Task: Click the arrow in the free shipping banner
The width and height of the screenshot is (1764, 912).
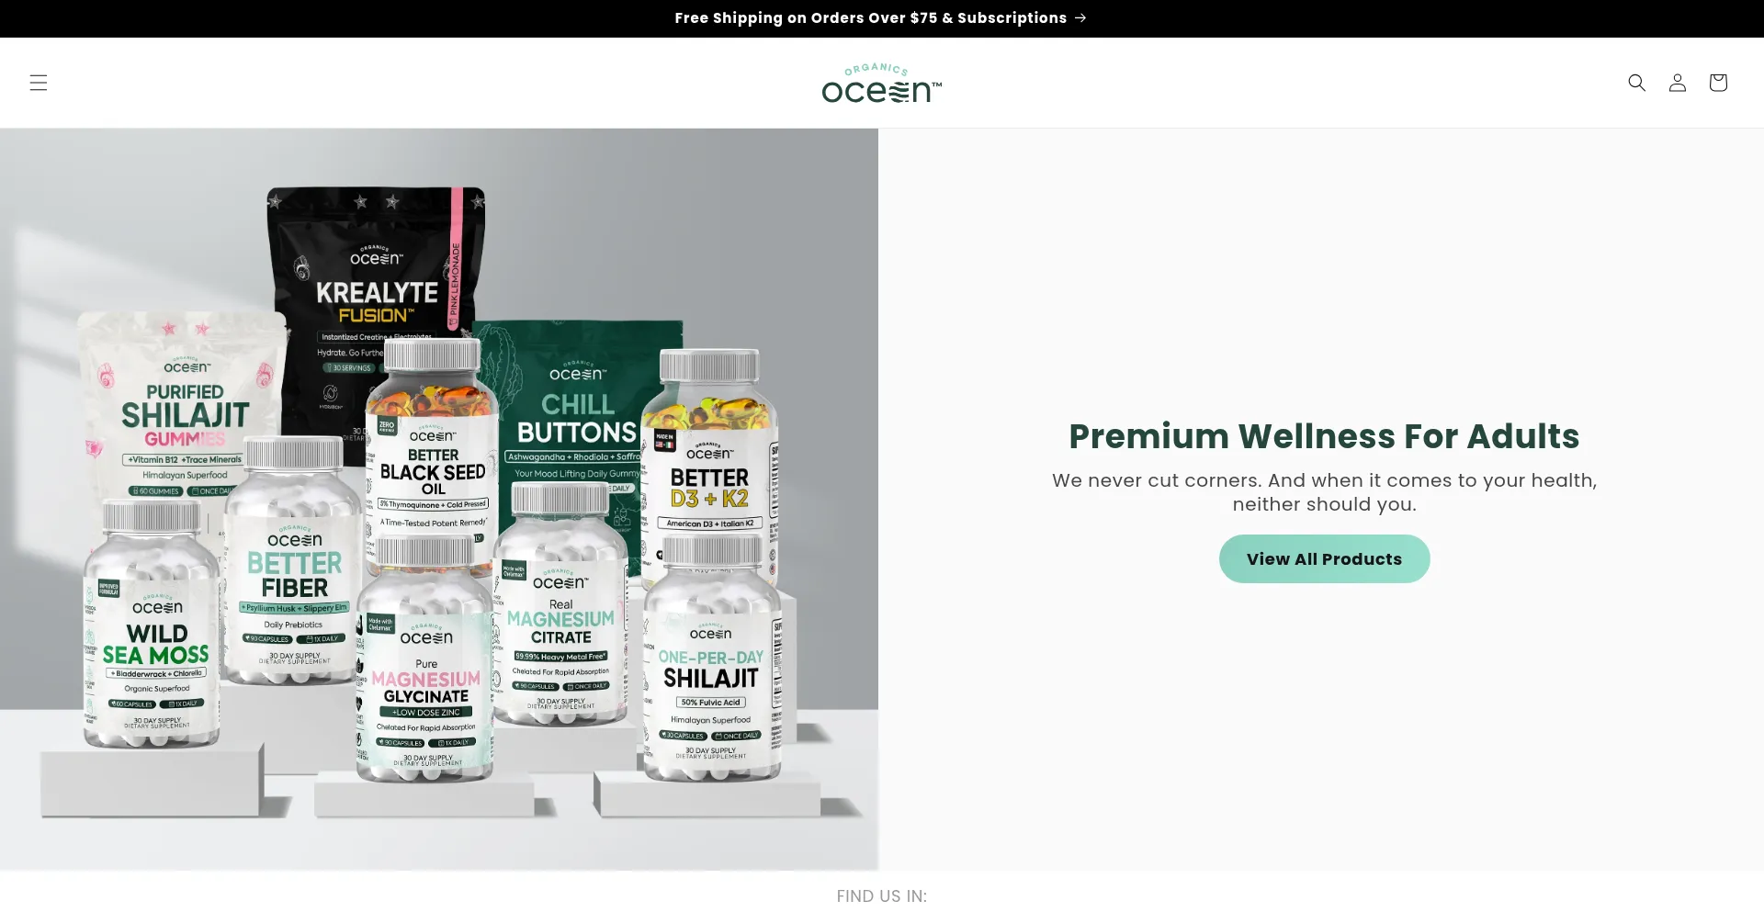Action: pos(1080,17)
